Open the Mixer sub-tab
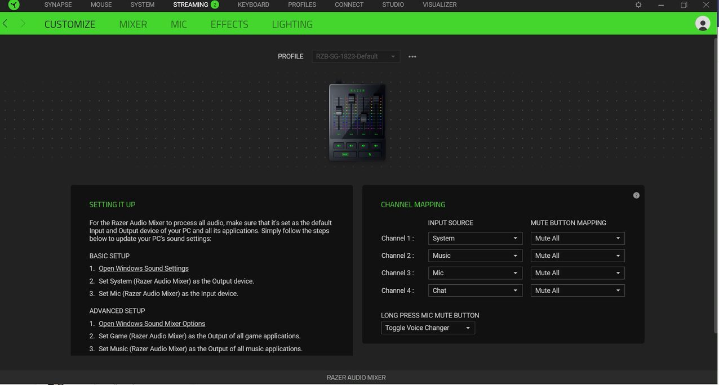 point(133,24)
